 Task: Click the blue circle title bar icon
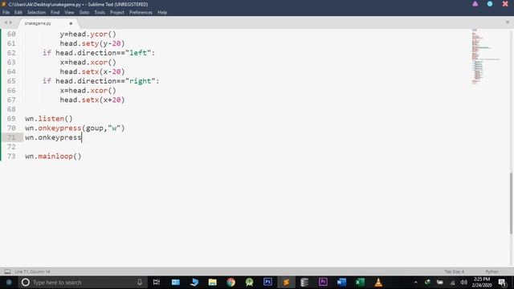coord(490,4)
